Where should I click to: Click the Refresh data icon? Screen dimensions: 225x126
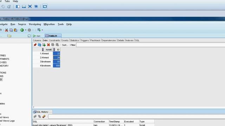coord(39,45)
